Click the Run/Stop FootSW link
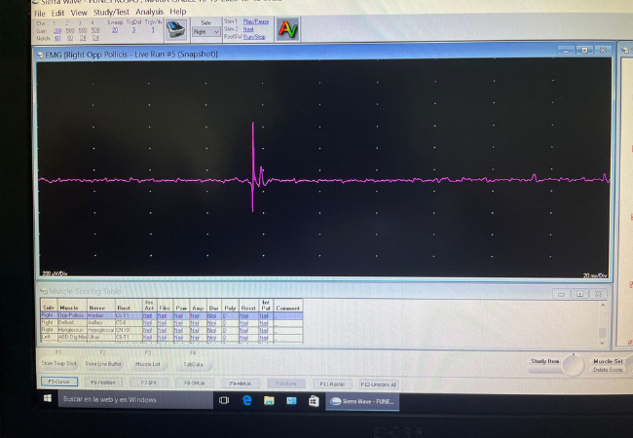This screenshot has width=633, height=438. coord(254,37)
